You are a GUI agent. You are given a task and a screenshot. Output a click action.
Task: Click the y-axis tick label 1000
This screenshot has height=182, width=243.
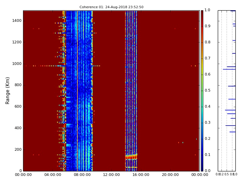pyautogui.click(x=17, y=64)
